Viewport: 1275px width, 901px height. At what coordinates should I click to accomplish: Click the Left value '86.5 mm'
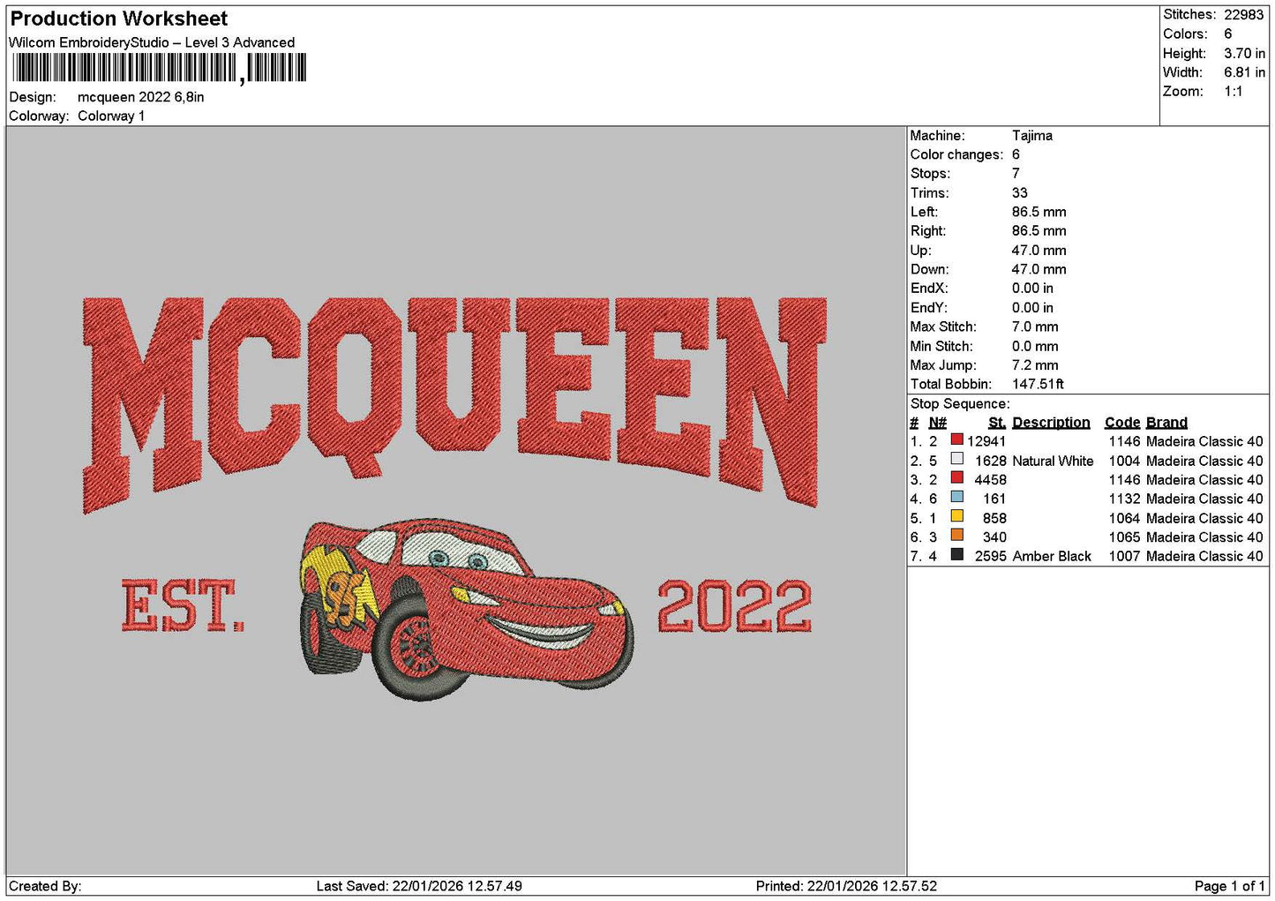tap(1039, 212)
